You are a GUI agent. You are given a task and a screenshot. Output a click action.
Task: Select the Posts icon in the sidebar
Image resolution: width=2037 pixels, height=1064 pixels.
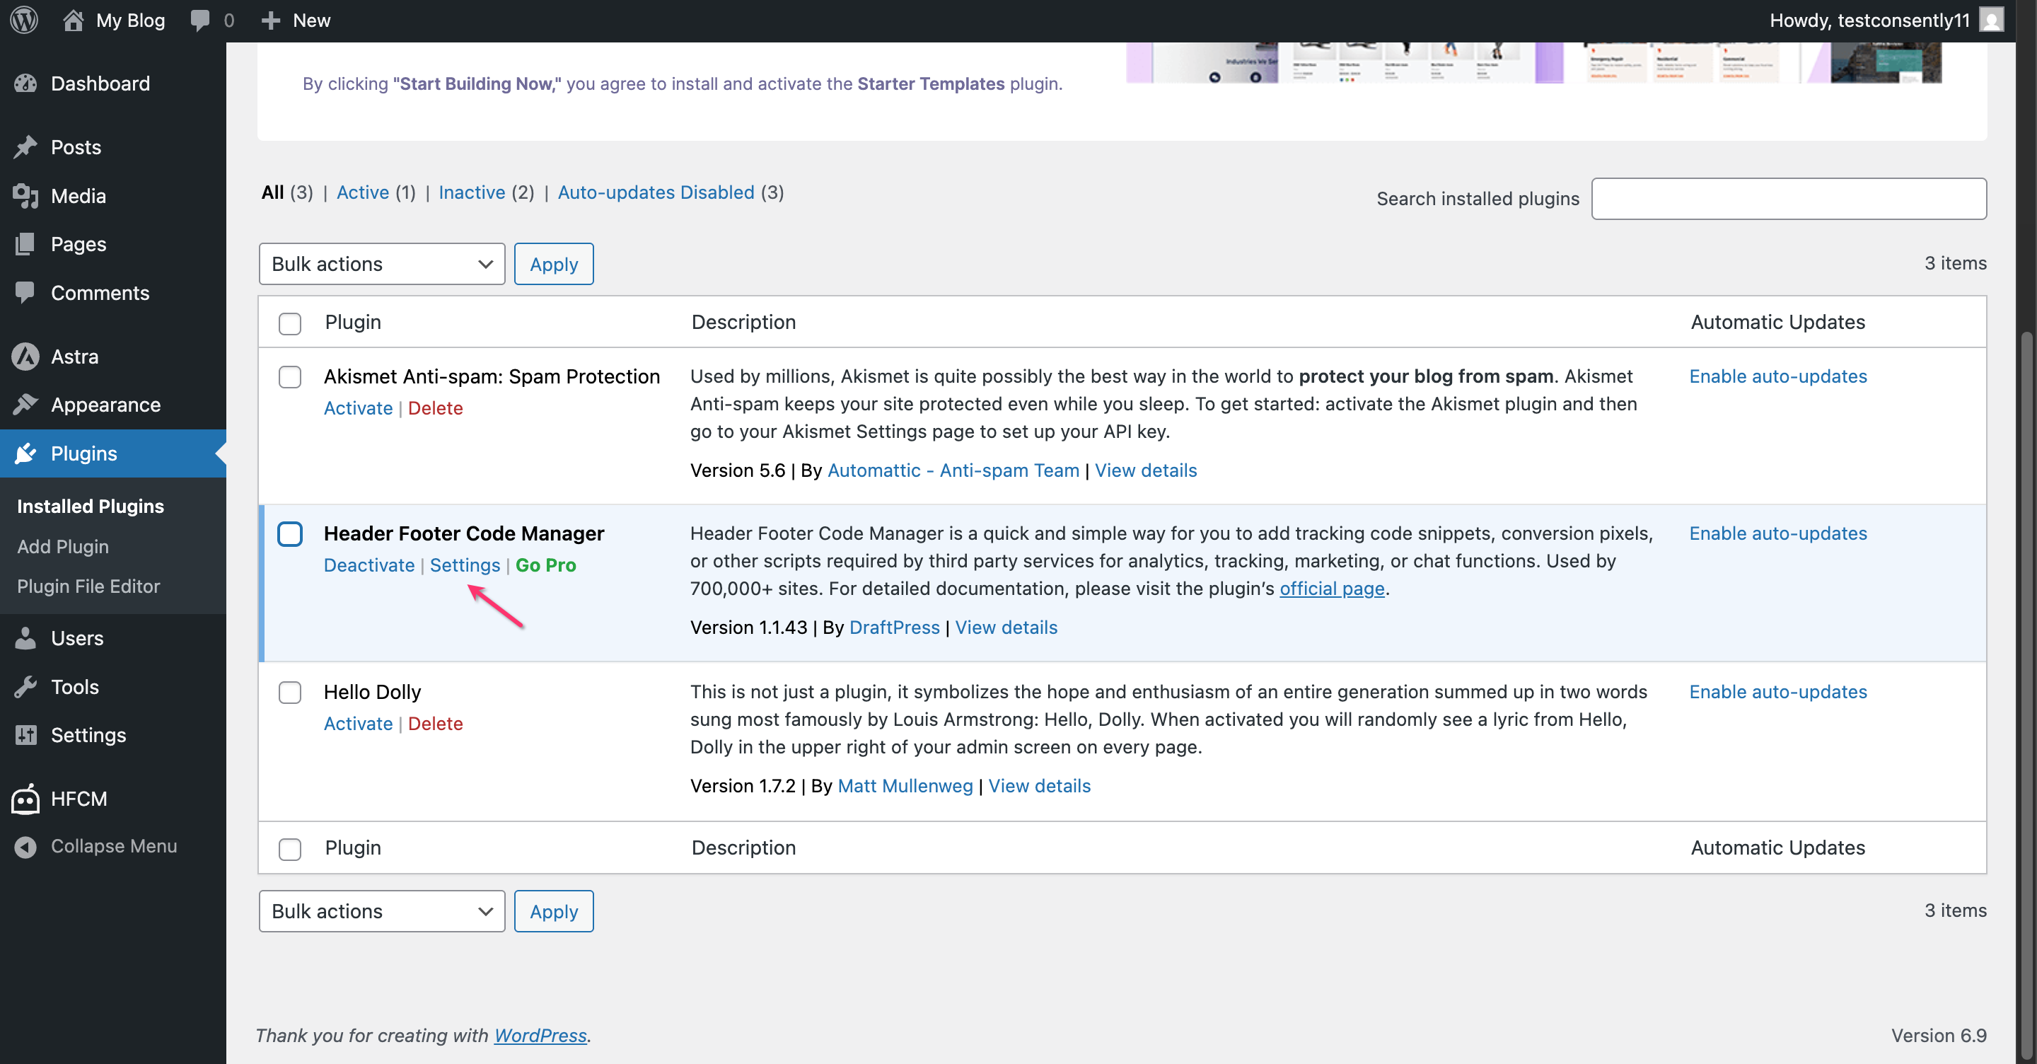26,147
